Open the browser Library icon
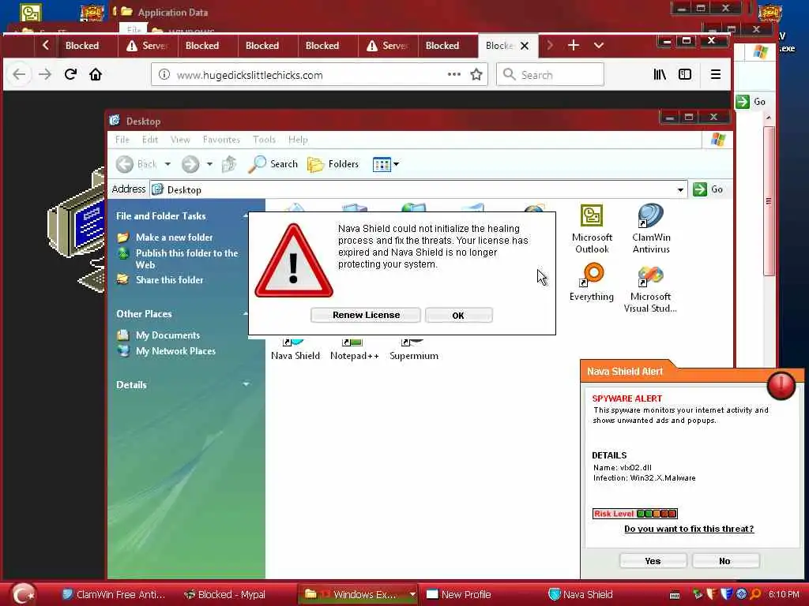Image resolution: width=809 pixels, height=606 pixels. (660, 74)
